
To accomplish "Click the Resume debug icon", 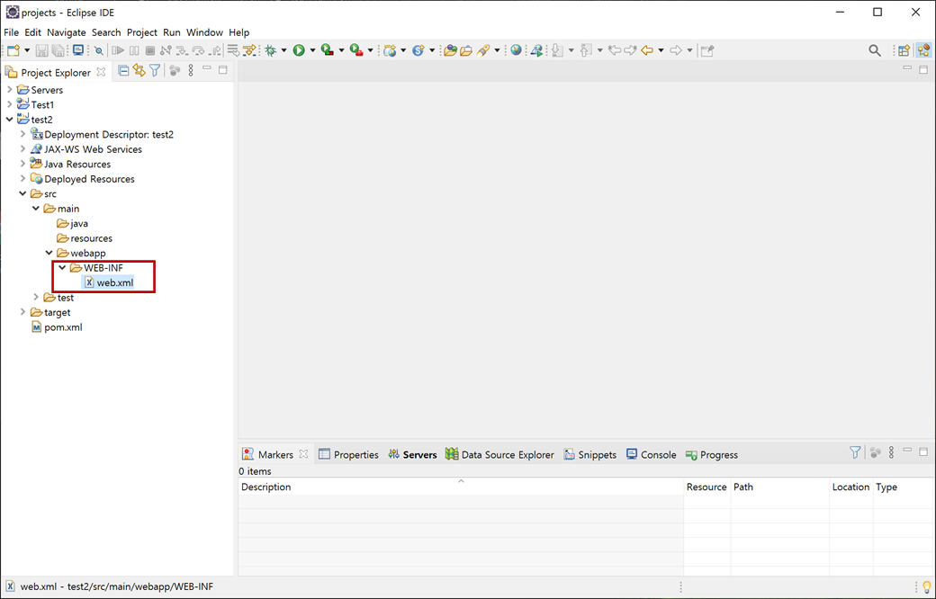I will click(x=118, y=50).
